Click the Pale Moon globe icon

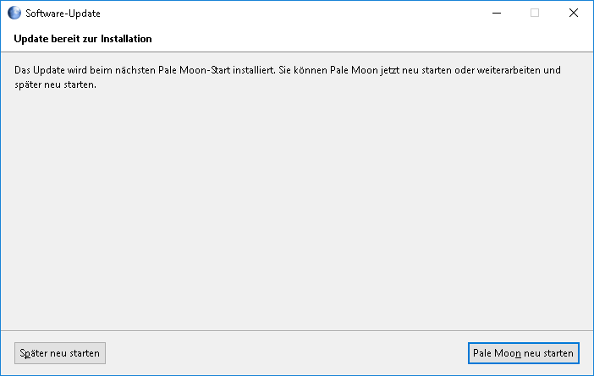pos(14,13)
